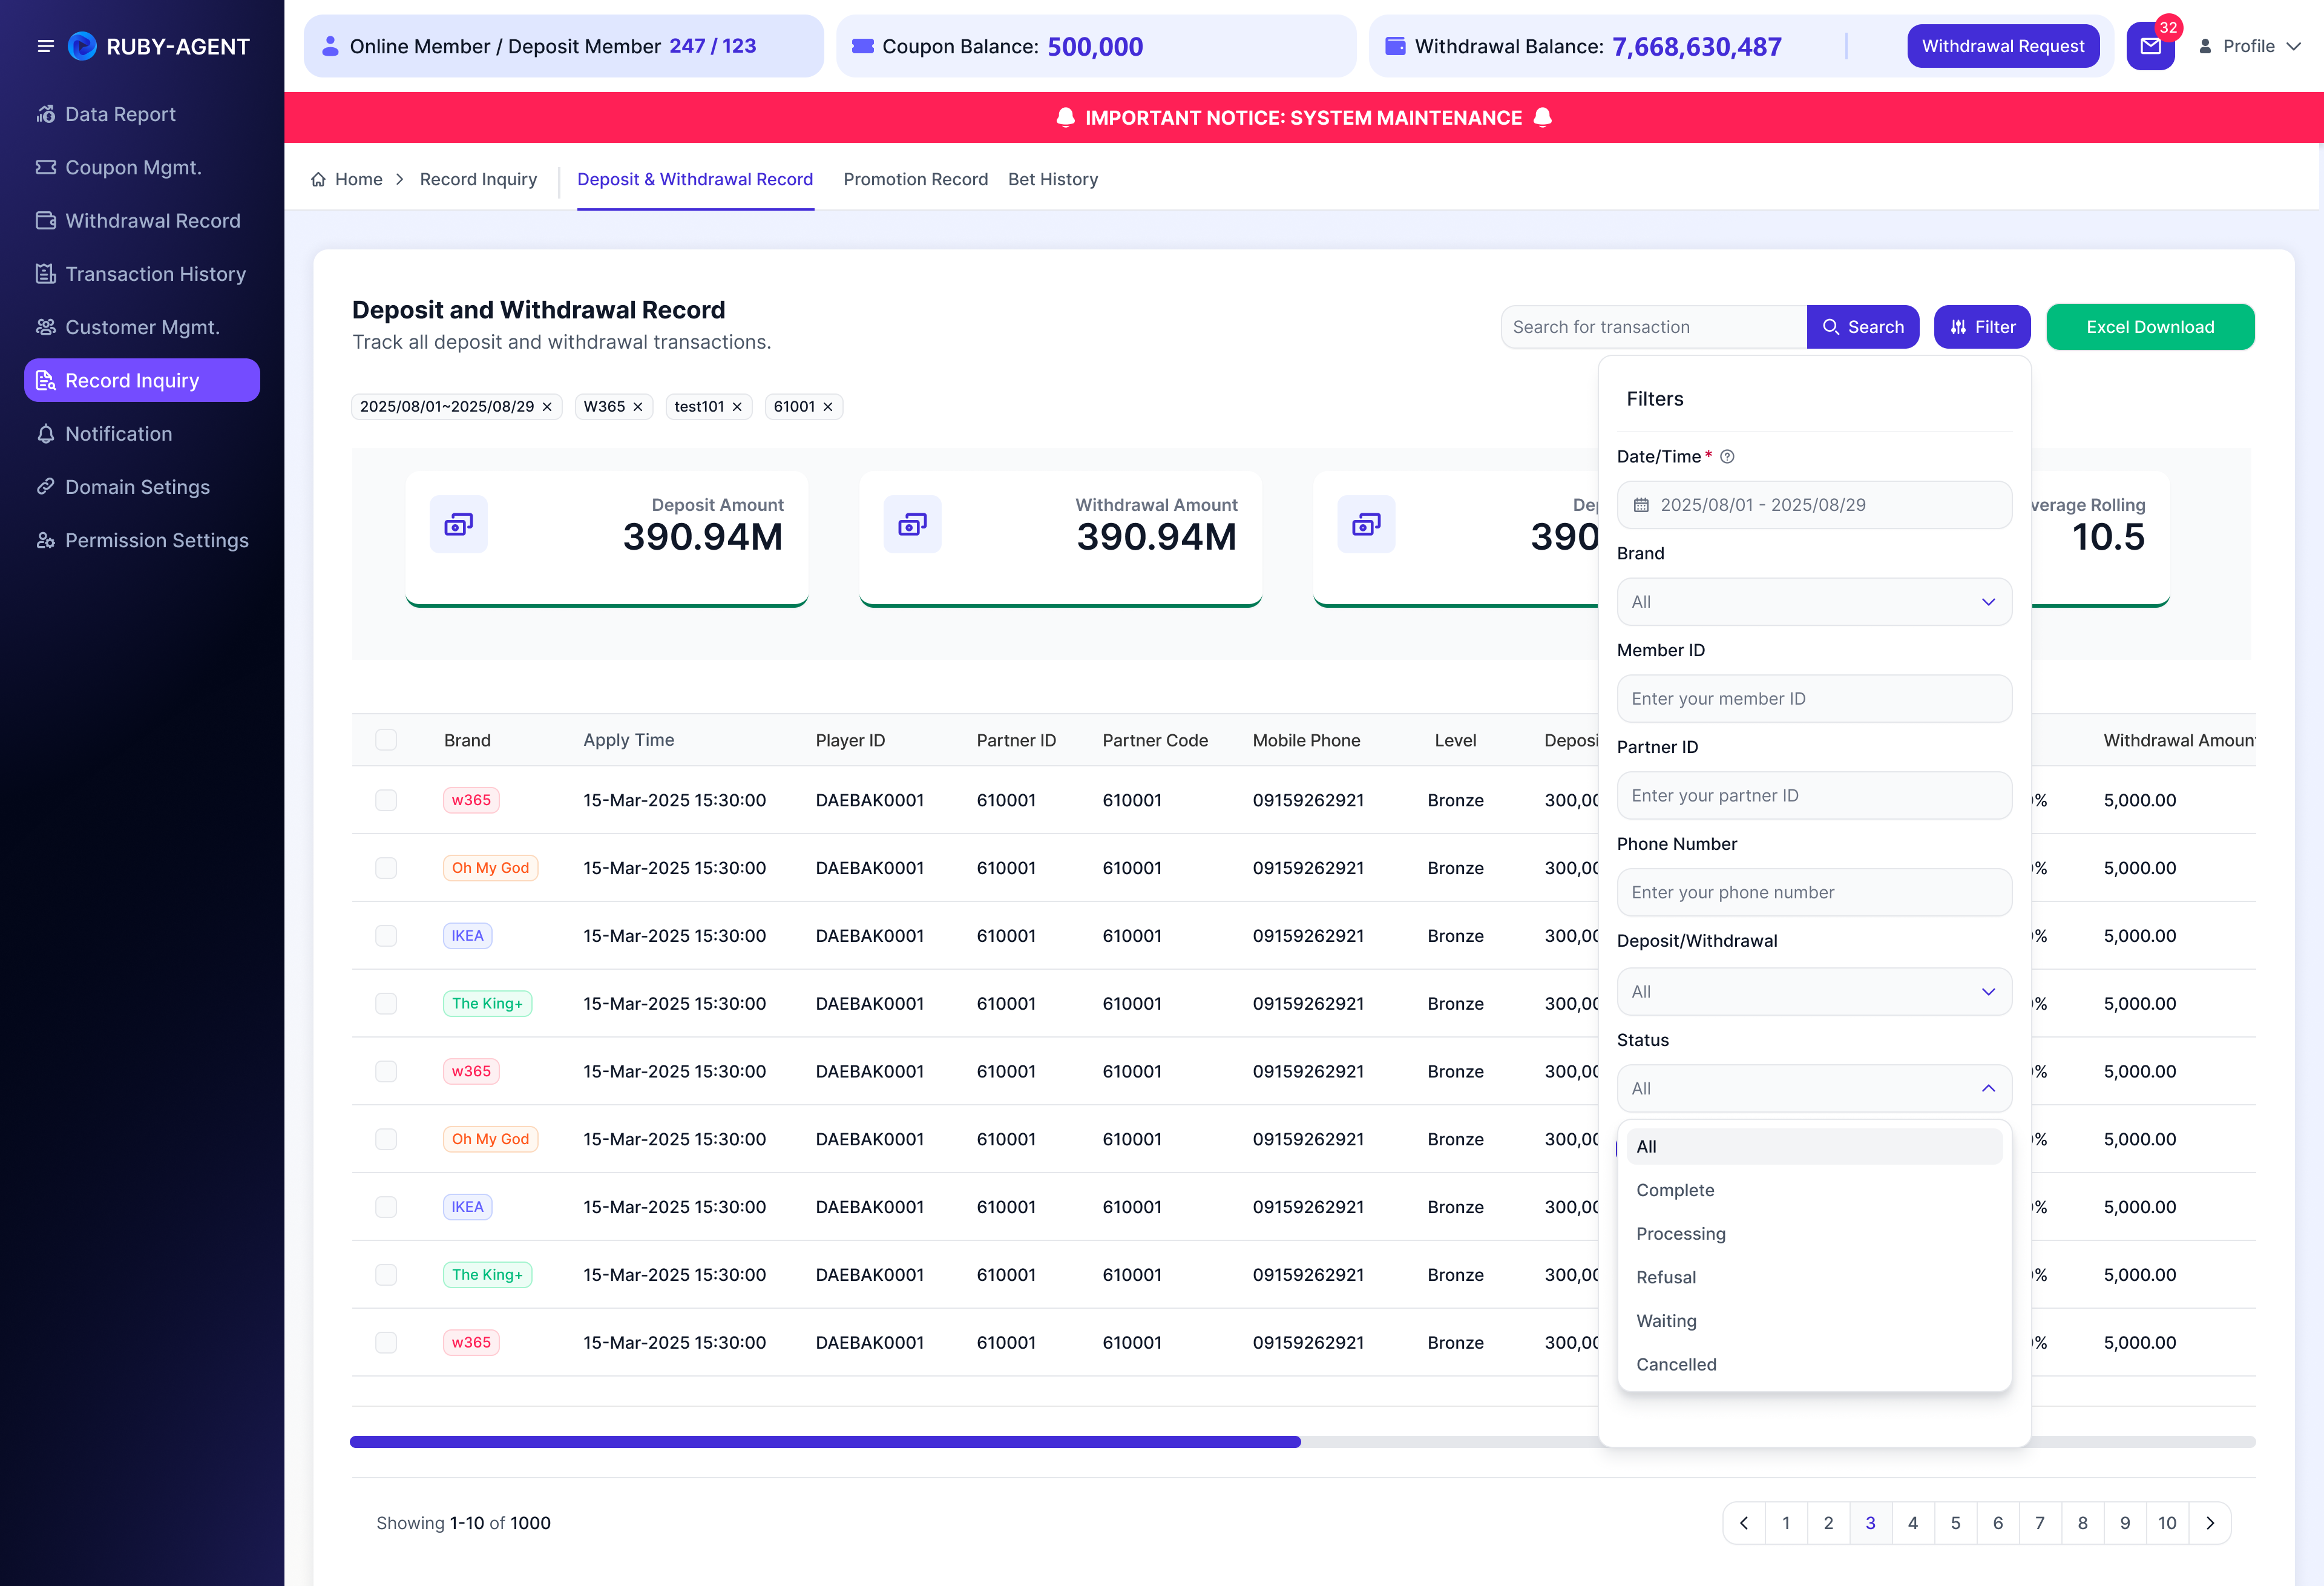Image resolution: width=2324 pixels, height=1586 pixels.
Task: Click the Deposit Amount card icon
Action: (459, 524)
